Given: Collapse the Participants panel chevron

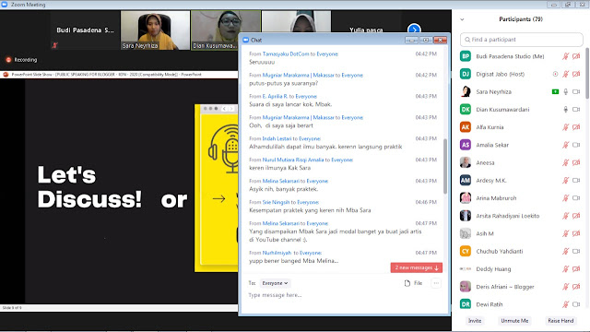Looking at the screenshot, I should pyautogui.click(x=462, y=19).
